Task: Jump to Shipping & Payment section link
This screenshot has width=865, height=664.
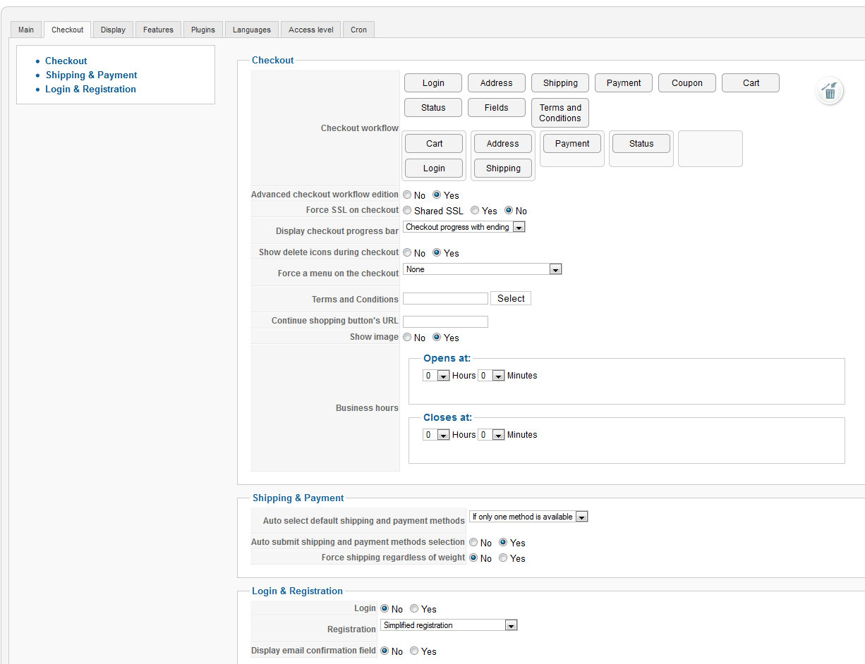Action: point(92,75)
